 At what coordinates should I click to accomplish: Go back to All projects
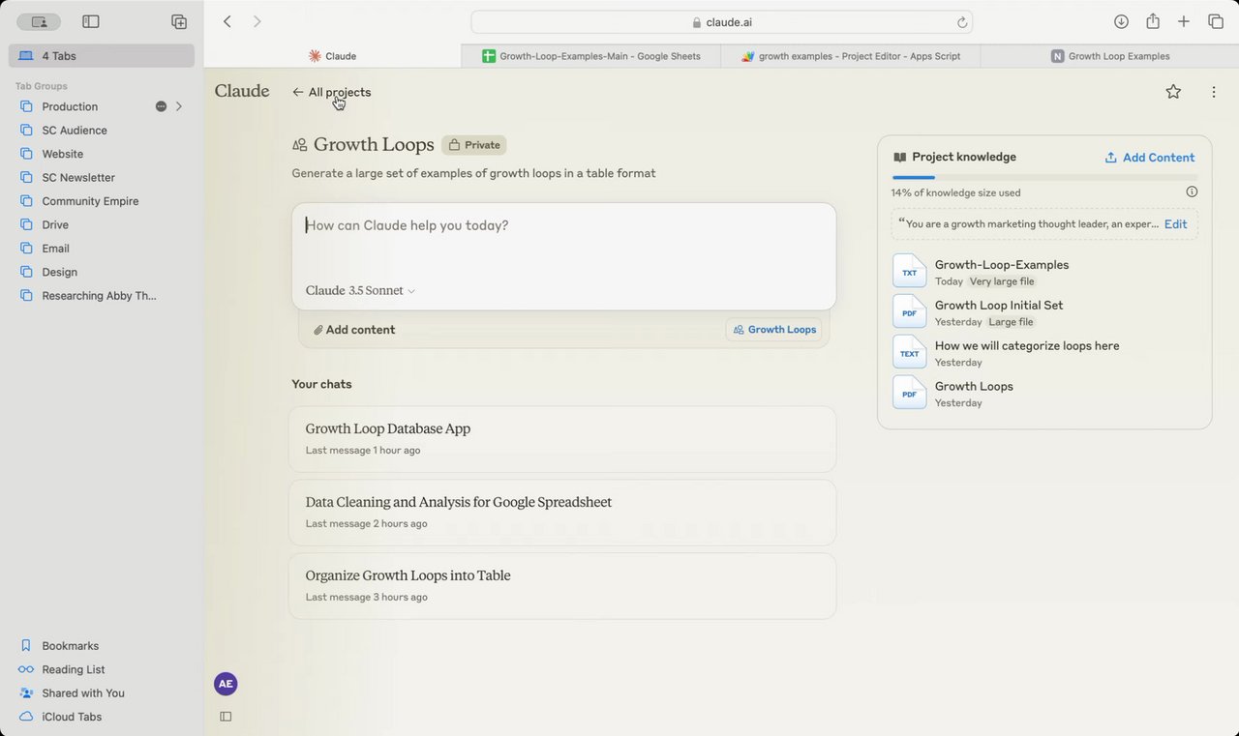tap(331, 92)
